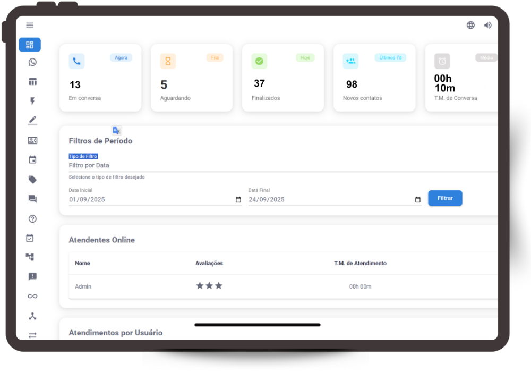
Task: Open the internal chat bubbles icon
Action: click(32, 199)
